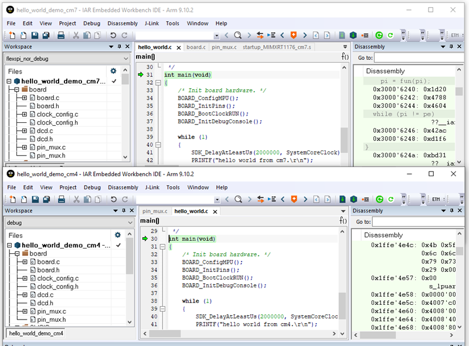Switch to board.c tab in cm7 editor
Screen dimensions: 469x346
196,48
